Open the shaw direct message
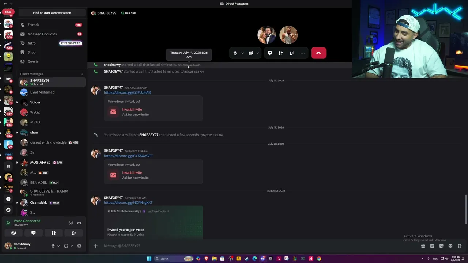The width and height of the screenshot is (468, 263). [52, 132]
